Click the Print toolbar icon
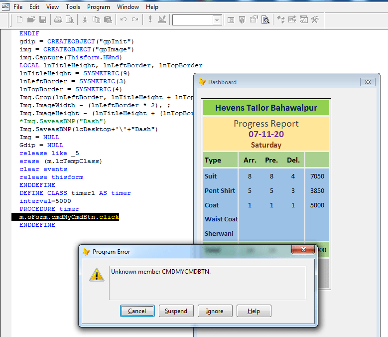388x337 pixels. point(58,19)
